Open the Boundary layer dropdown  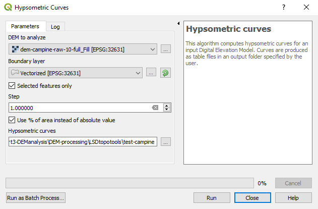138,73
